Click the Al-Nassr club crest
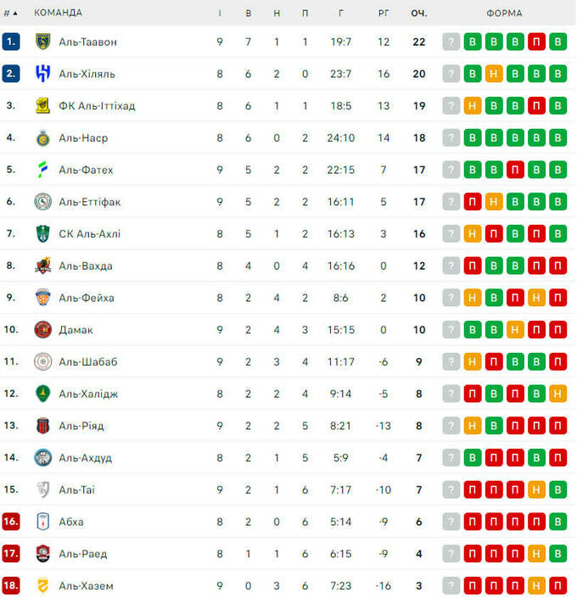This screenshot has width=577, height=598. point(43,137)
